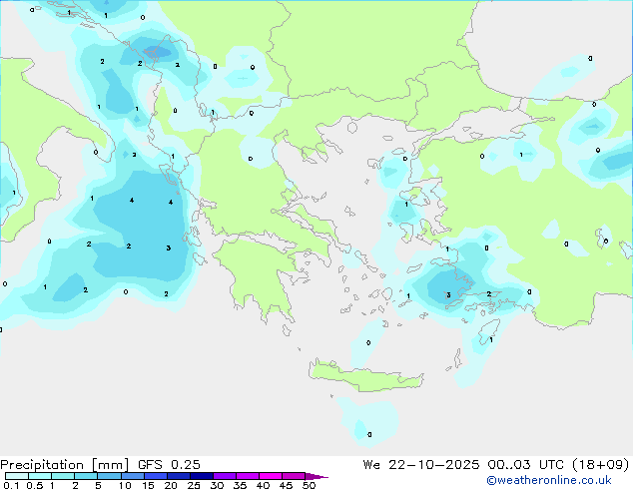The height and width of the screenshot is (489, 633).
Task: Pick the 35–40 mm violet legend swatch
Action: pyautogui.click(x=248, y=476)
